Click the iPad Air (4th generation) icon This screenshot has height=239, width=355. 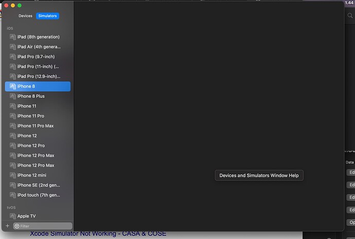coord(13,47)
